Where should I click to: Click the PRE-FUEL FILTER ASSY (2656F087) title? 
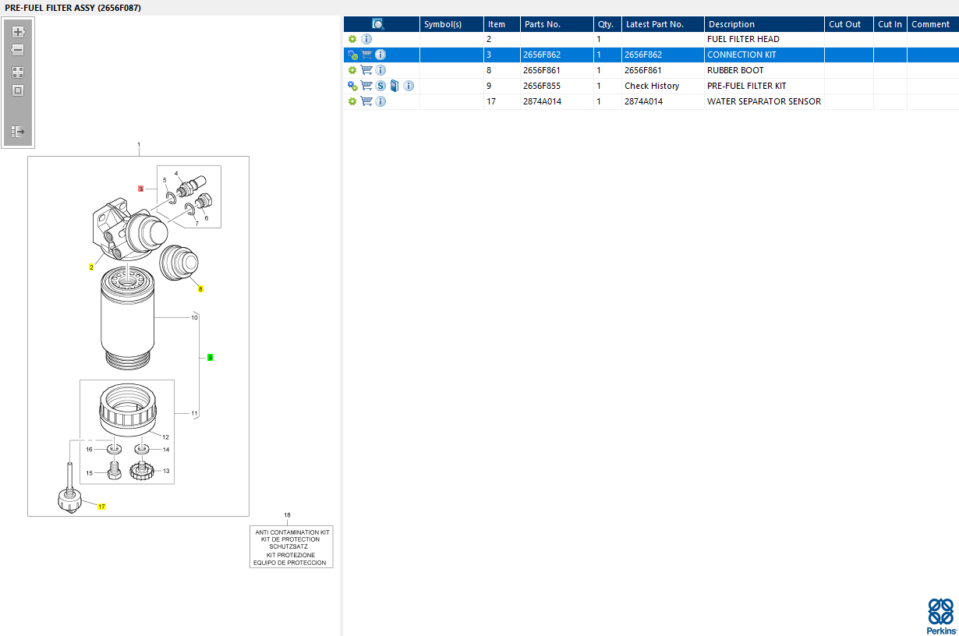click(x=73, y=8)
